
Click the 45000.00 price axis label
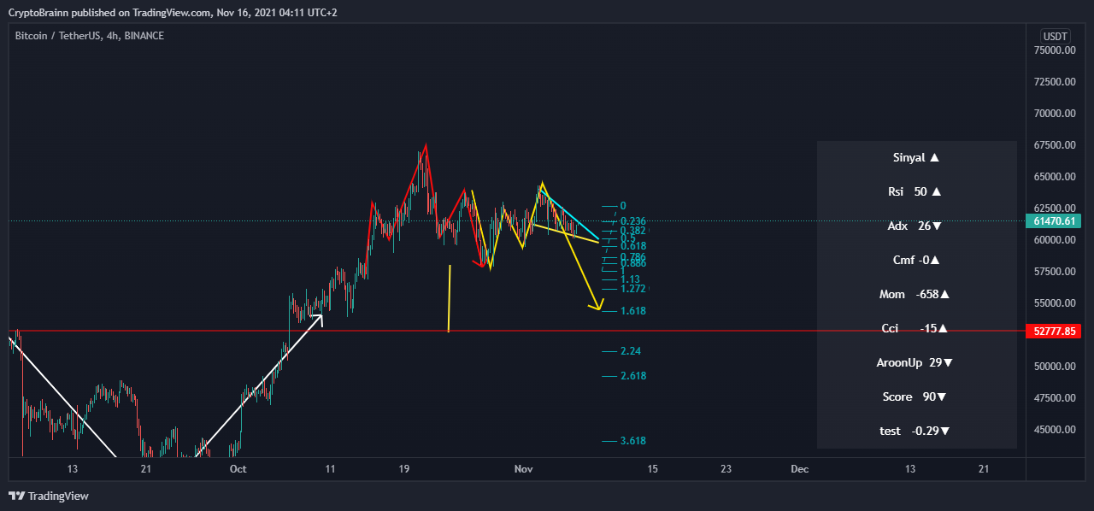point(1053,430)
